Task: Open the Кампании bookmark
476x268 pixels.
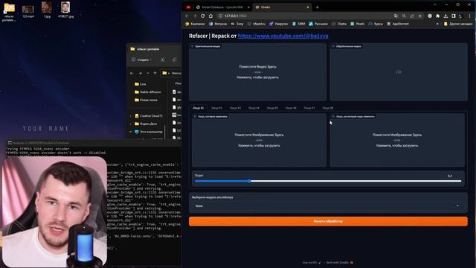Action: tap(195, 24)
